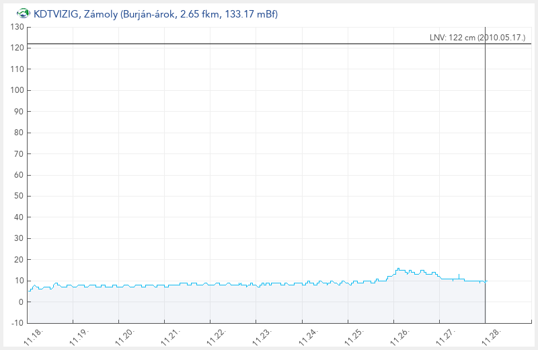This screenshot has width=538, height=350.
Task: Click the -10 value on the y-axis
Action: click(x=17, y=323)
